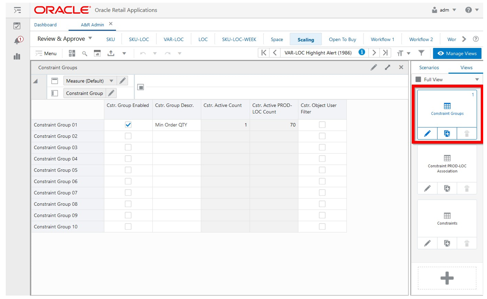Open the tasks checklist sidebar icon
487x299 pixels.
[x=17, y=26]
